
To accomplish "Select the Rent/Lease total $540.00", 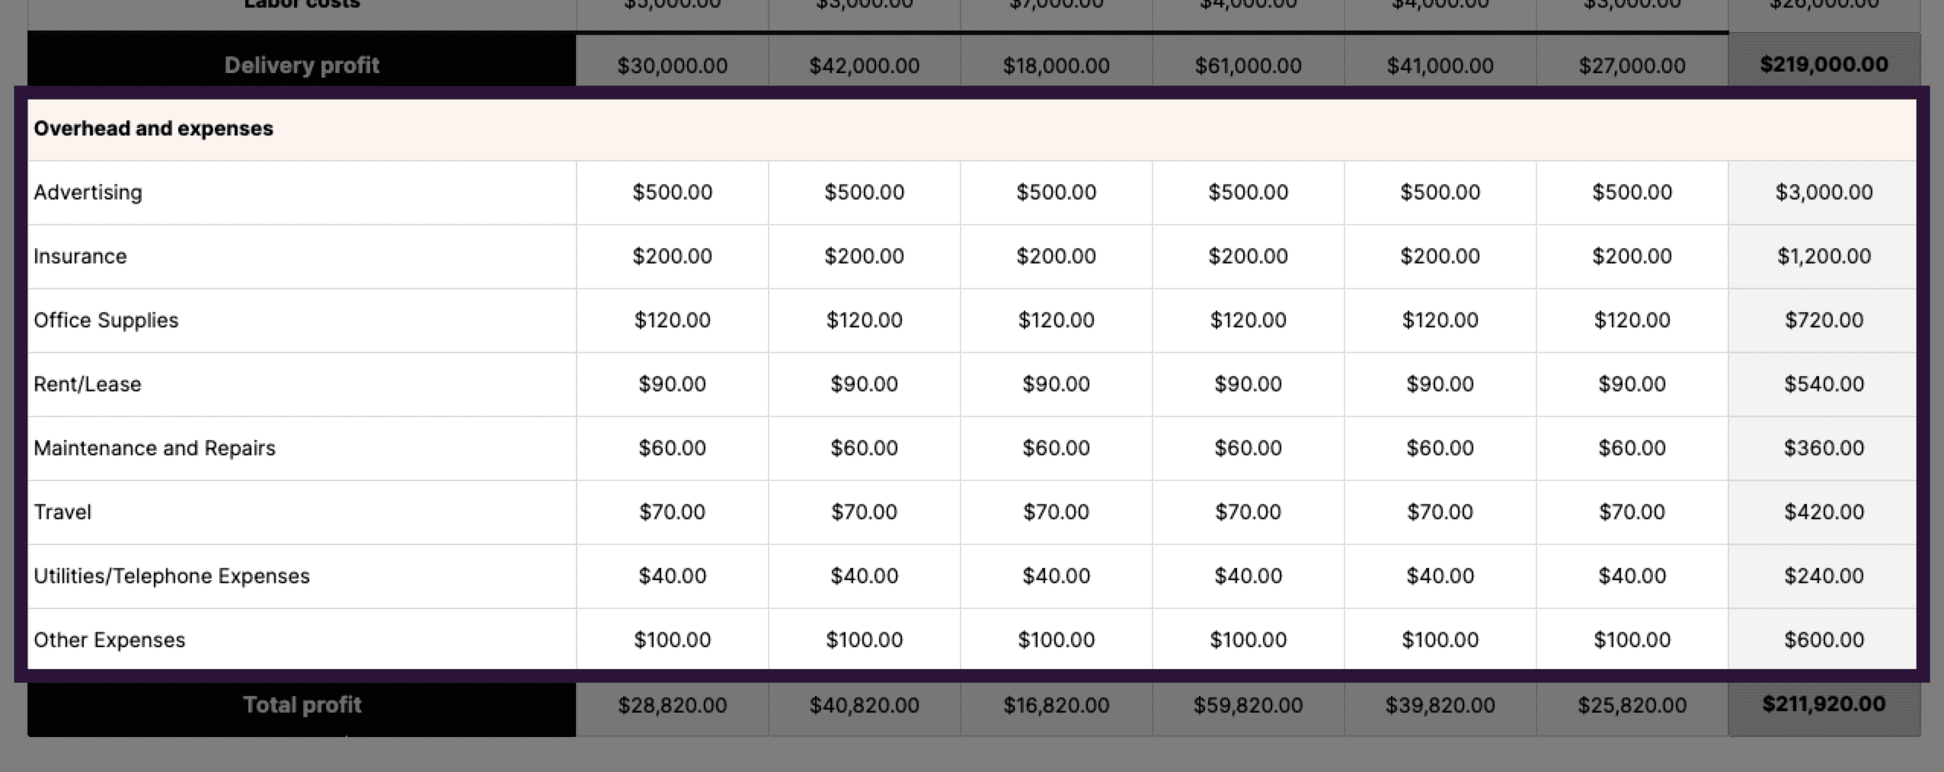I will click(1824, 384).
